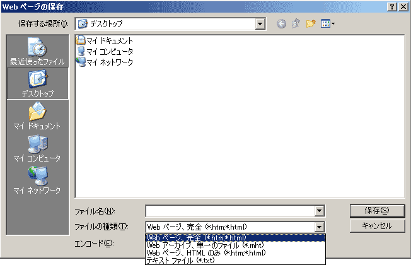
Task: Create a new folder
Action: tap(311, 24)
